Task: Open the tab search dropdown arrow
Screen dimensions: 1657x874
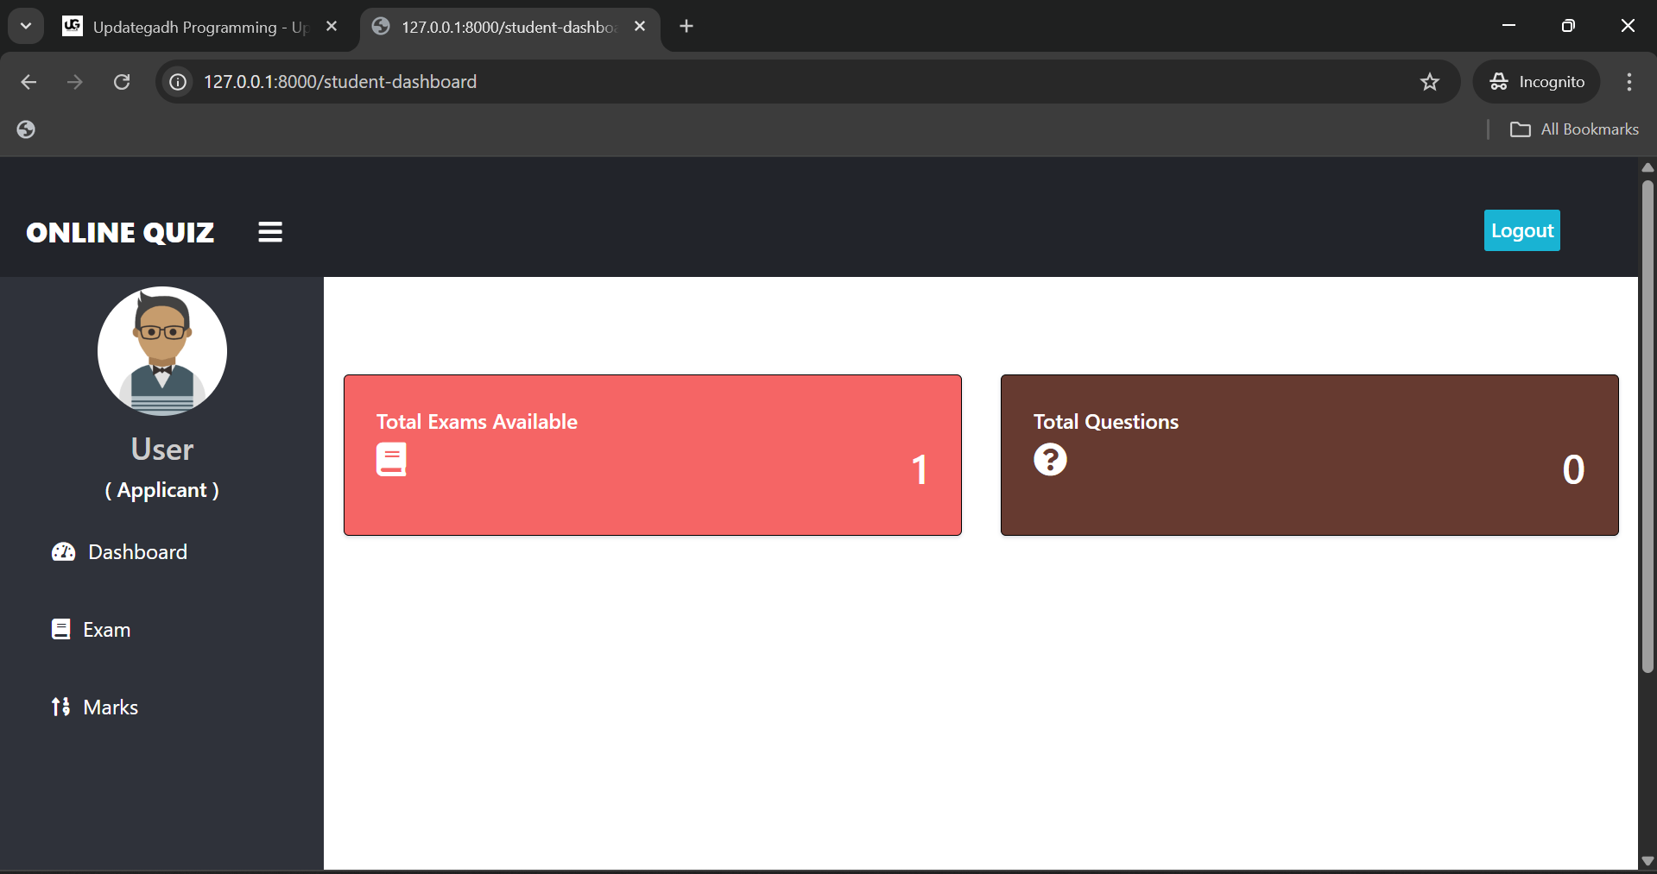Action: click(26, 26)
